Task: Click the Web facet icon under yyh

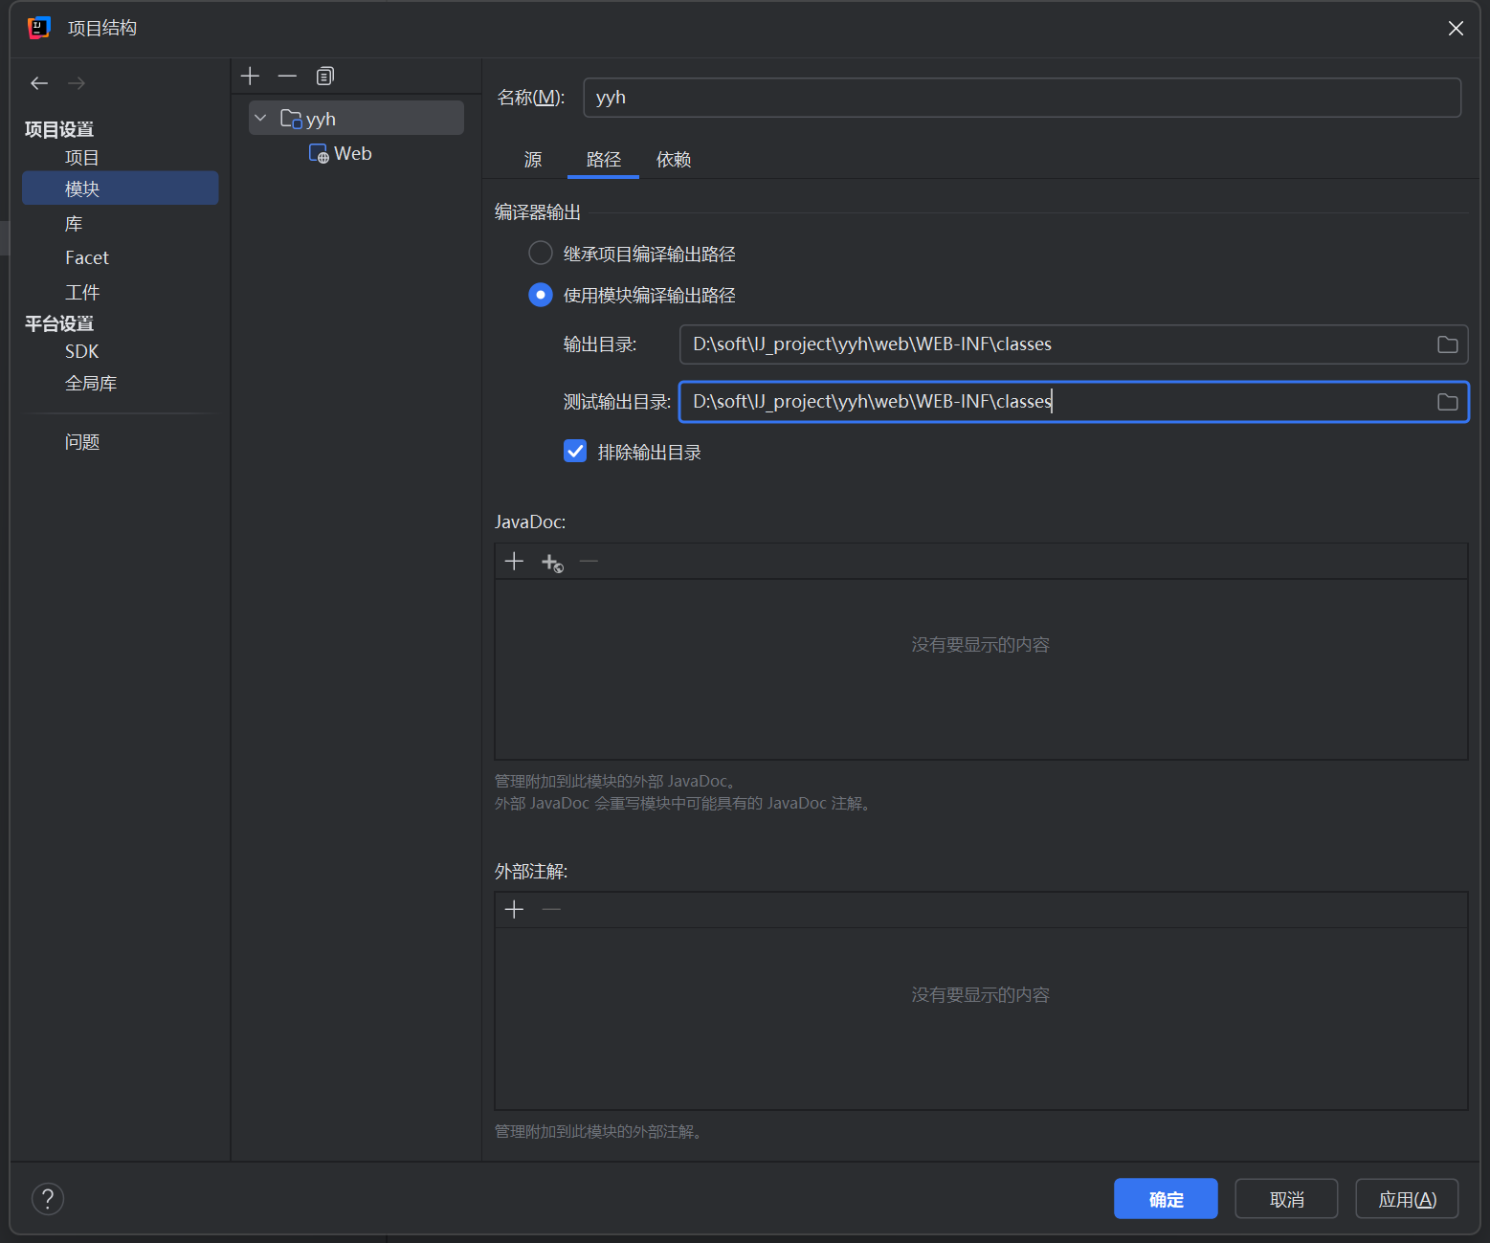Action: tap(319, 153)
